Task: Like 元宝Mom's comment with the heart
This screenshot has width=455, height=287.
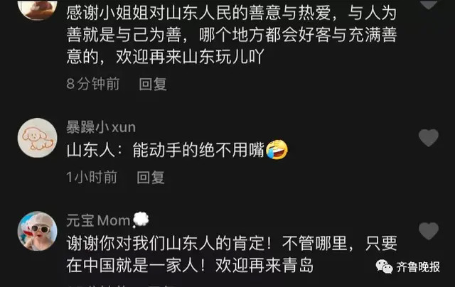Action: tap(428, 231)
